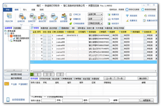161x106 pixels.
Task: Click the 批量备注 batch remark icon
Action: click(127, 21)
